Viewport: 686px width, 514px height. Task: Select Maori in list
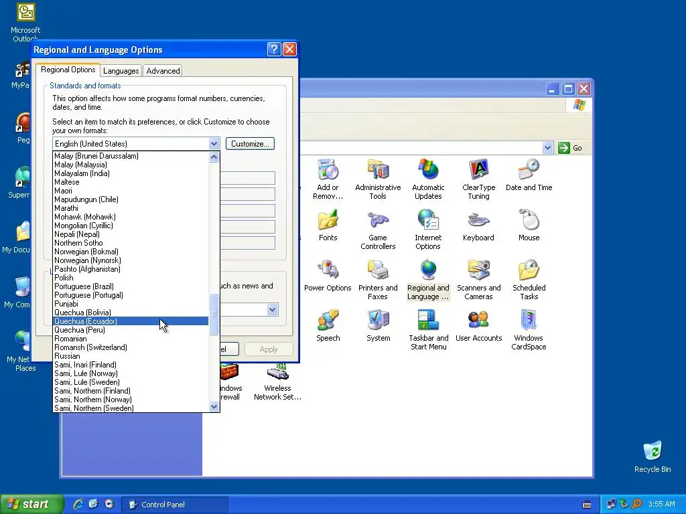click(x=131, y=191)
